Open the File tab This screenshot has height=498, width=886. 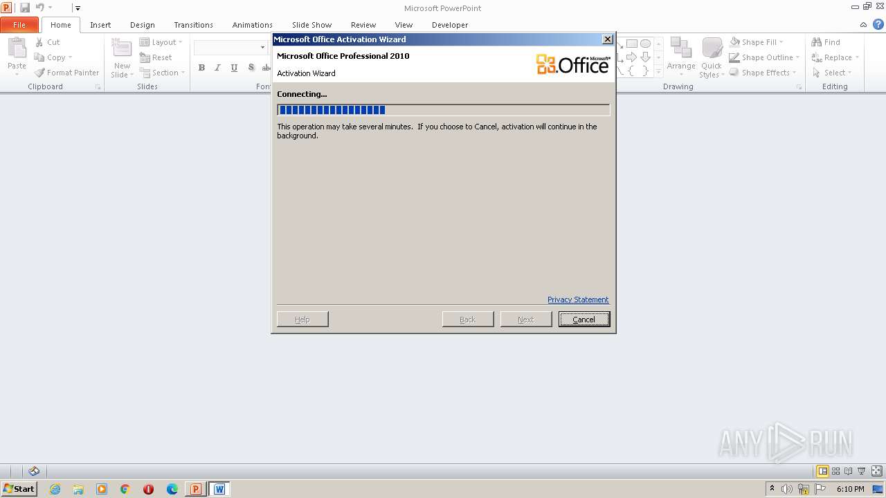coord(19,25)
